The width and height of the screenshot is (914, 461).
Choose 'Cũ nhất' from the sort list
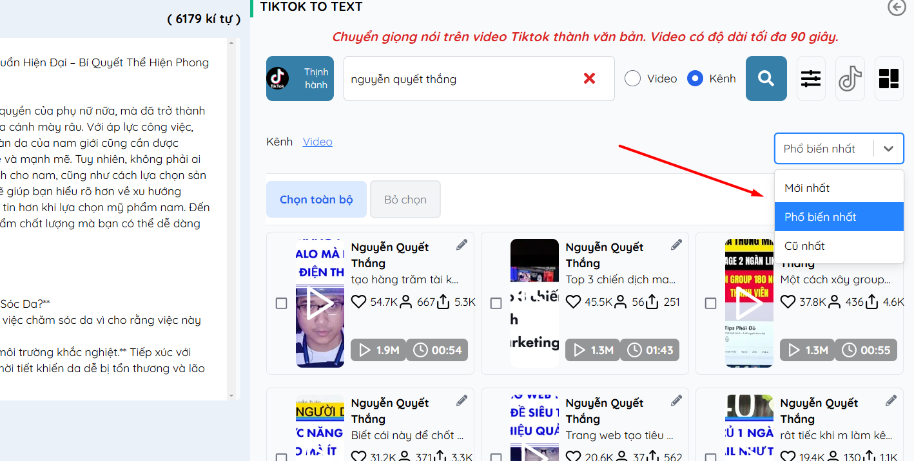click(839, 246)
